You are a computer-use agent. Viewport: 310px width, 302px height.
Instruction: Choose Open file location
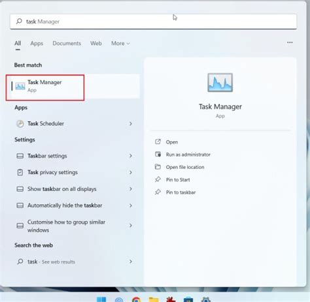coord(185,167)
